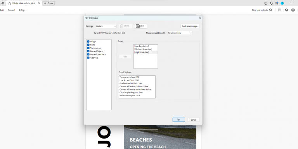The image size is (298, 149).
Task: Select the Medium Resolution preset
Action: (x=143, y=49)
